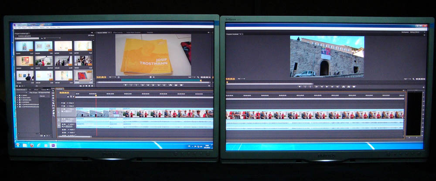Open Firefox from the taskbar

[32, 145]
